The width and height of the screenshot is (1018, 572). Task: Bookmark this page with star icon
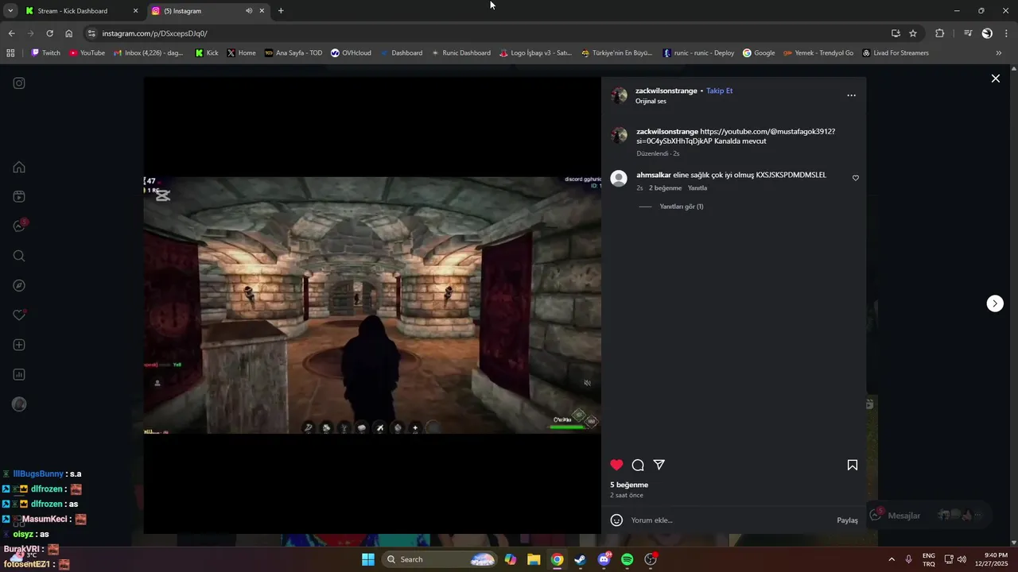(x=913, y=33)
